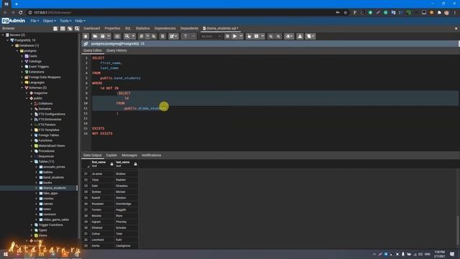The height and width of the screenshot is (259, 460).
Task: Open the Copy options dropdown arrow
Action: tap(147, 37)
